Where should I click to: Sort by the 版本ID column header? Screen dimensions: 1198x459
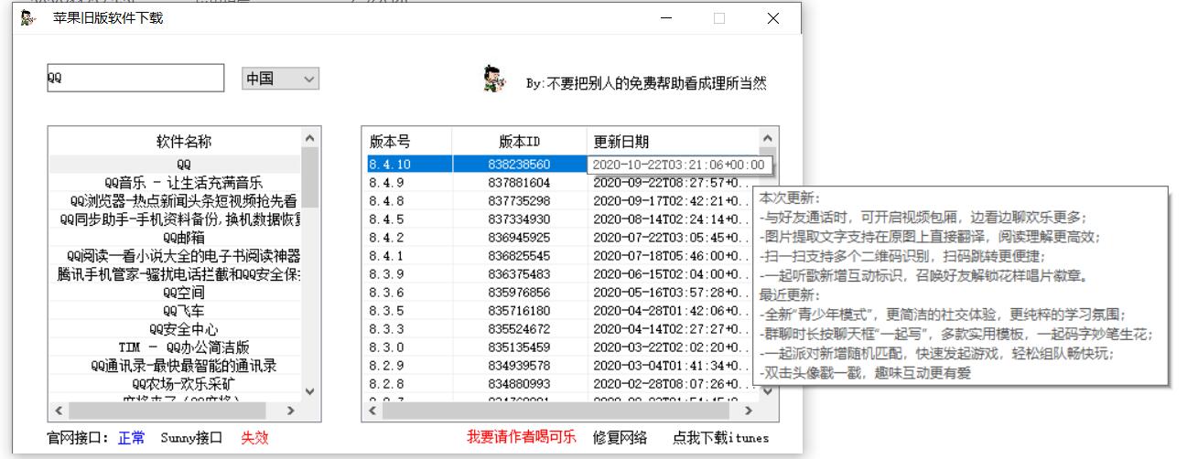click(519, 142)
